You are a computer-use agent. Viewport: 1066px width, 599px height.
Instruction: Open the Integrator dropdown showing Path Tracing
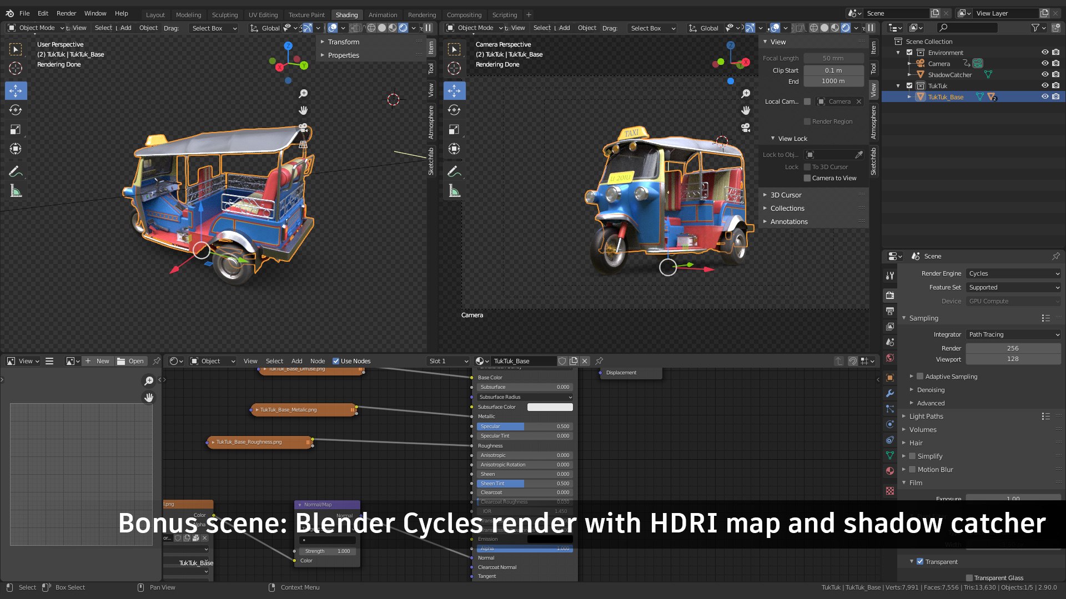(1014, 334)
